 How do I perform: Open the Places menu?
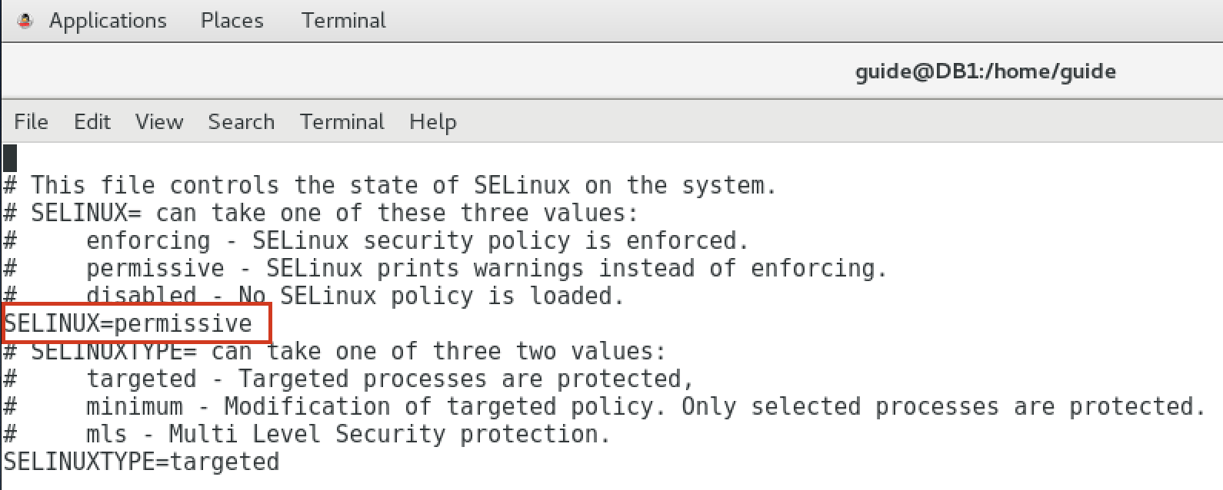click(232, 21)
